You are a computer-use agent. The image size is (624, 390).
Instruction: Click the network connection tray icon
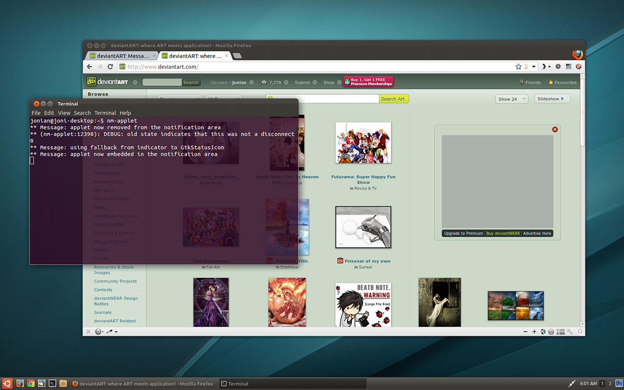click(x=573, y=384)
